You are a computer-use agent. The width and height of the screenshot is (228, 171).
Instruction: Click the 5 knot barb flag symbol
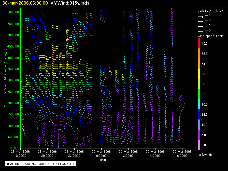point(201,31)
